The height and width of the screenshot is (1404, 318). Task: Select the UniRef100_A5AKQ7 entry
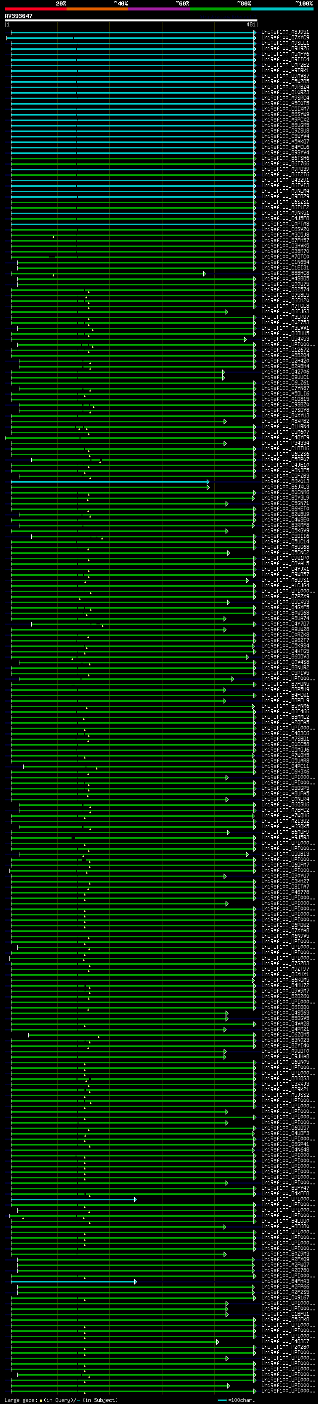pyautogui.click(x=285, y=142)
